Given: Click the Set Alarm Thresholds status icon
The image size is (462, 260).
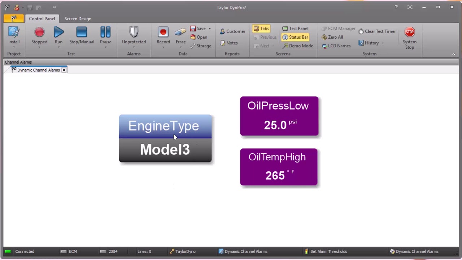Looking at the screenshot, I should 306,251.
